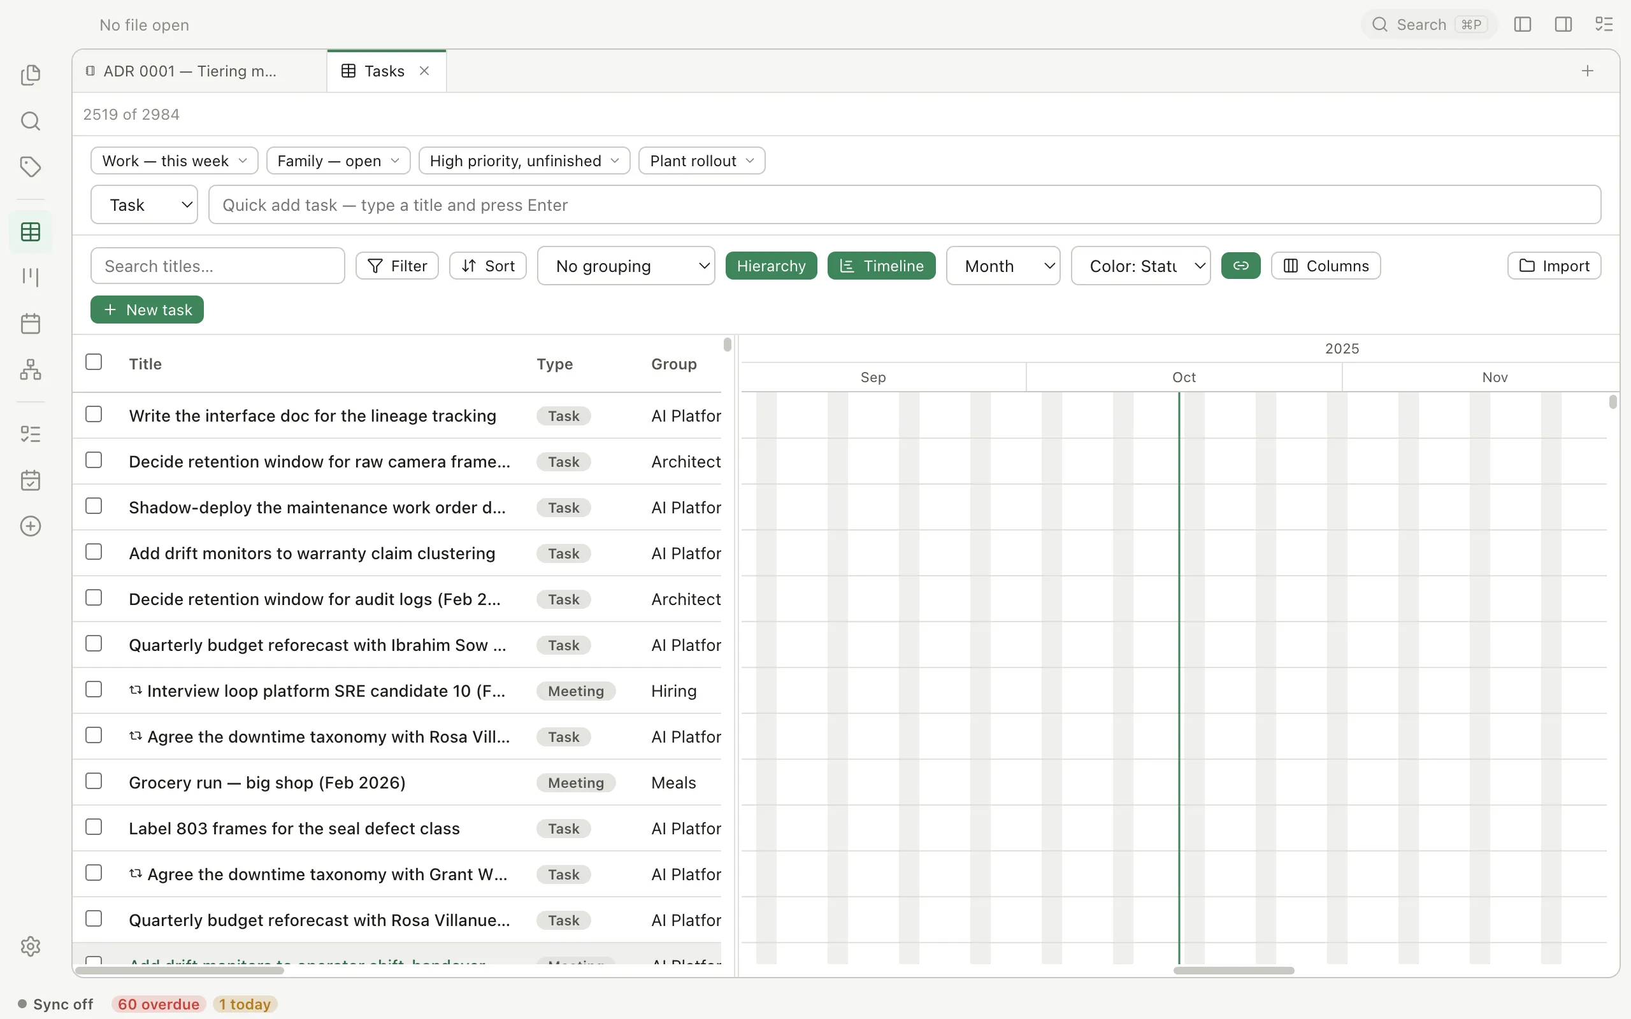The height and width of the screenshot is (1019, 1631).
Task: Open 'Label 803 frames for the seal' task
Action: point(294,829)
